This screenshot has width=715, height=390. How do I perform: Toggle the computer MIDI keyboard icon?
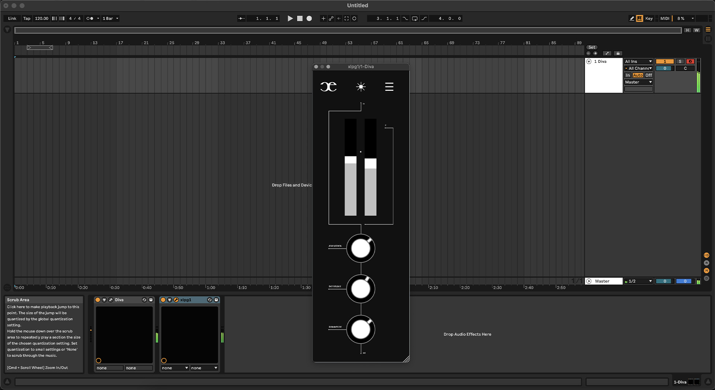(x=639, y=18)
